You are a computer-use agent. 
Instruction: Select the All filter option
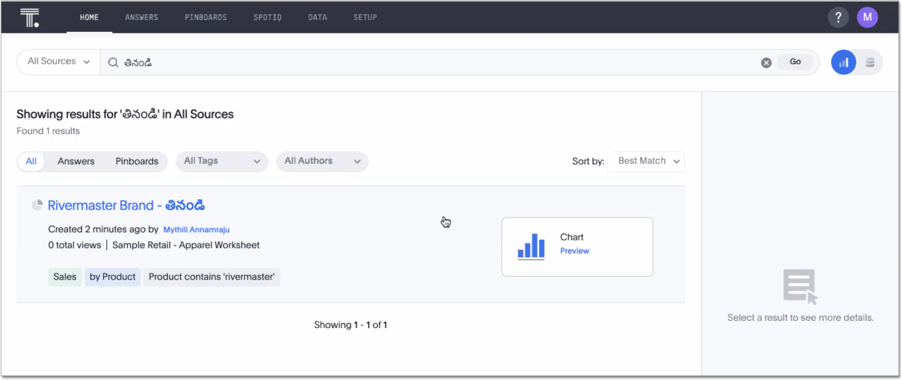(x=31, y=161)
